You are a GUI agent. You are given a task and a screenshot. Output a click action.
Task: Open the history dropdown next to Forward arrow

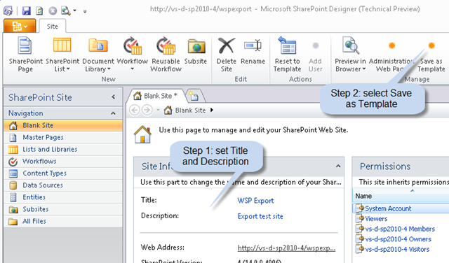coord(158,110)
